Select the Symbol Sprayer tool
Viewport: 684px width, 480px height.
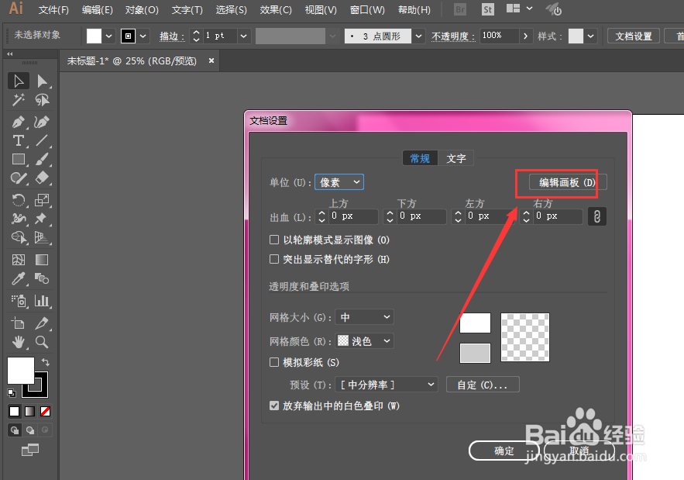pyautogui.click(x=19, y=301)
